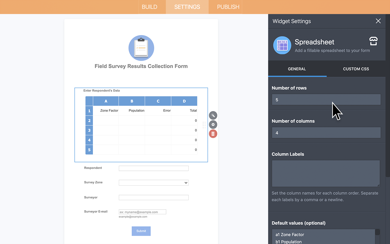Viewport: 390px width, 244px height.
Task: Click the Respondent text field
Action: [154, 168]
